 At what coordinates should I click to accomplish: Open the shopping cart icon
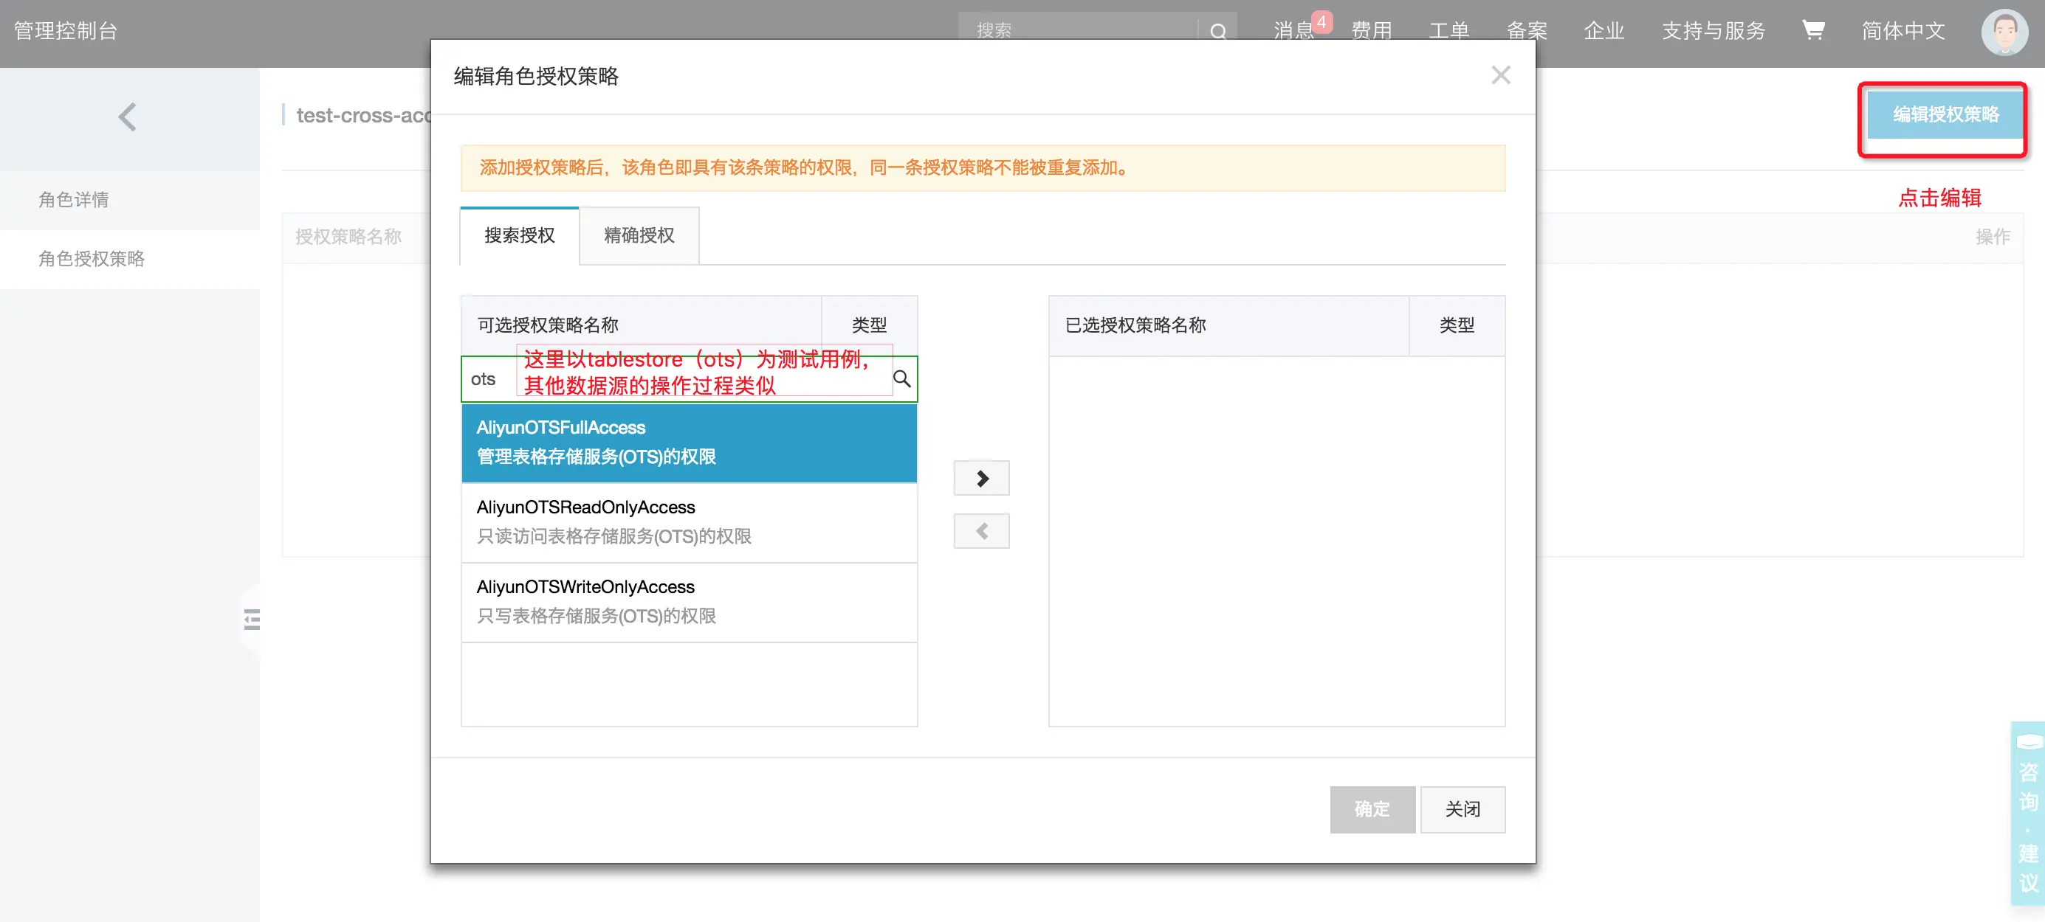1812,31
